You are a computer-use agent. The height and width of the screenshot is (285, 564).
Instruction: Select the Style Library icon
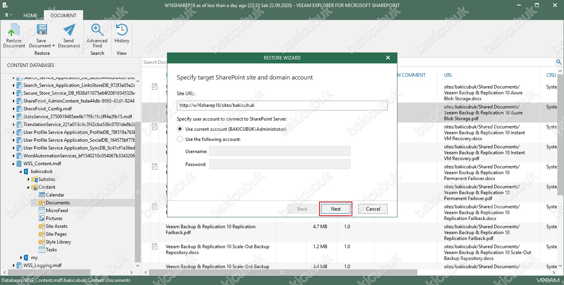tap(42, 242)
